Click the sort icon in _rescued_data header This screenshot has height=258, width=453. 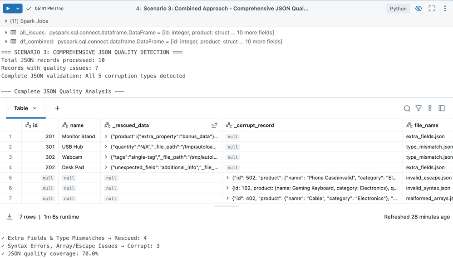coord(214,125)
